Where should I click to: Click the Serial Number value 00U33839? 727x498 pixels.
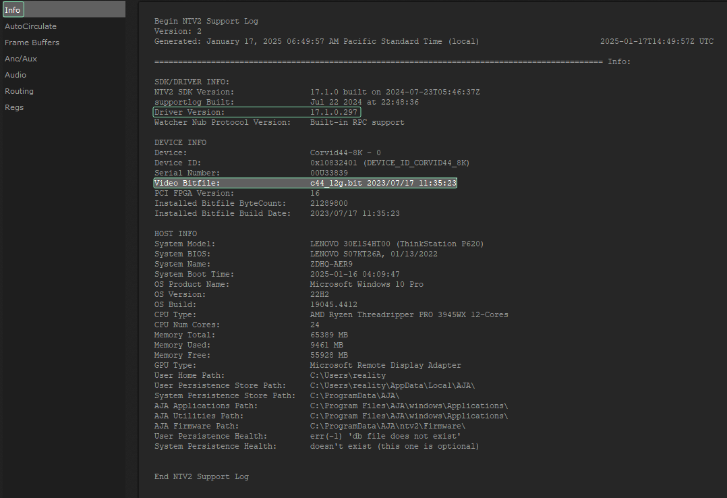pos(328,173)
